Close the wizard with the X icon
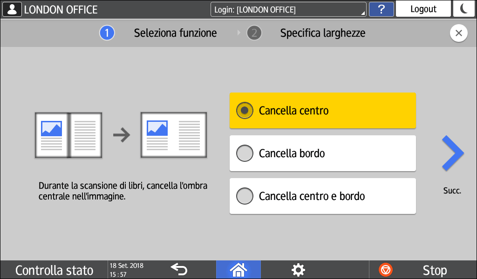477x279 pixels. click(x=459, y=33)
